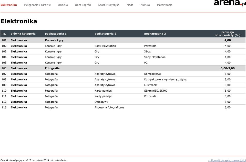Viewport: 246px width, 162px height.
Task: Follow the Powrót do spisu zawartości link
Action: [227, 160]
